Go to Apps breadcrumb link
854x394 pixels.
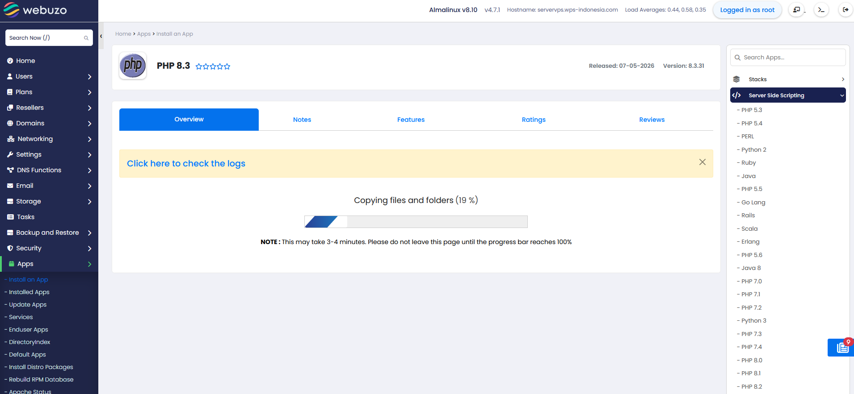[x=144, y=34]
